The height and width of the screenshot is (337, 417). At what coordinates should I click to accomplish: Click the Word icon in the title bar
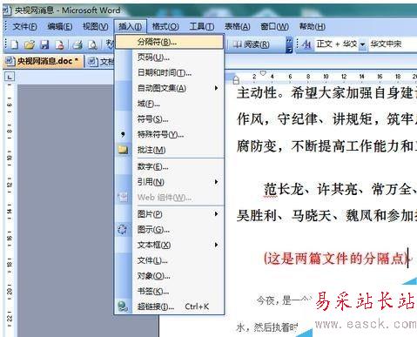[6, 10]
